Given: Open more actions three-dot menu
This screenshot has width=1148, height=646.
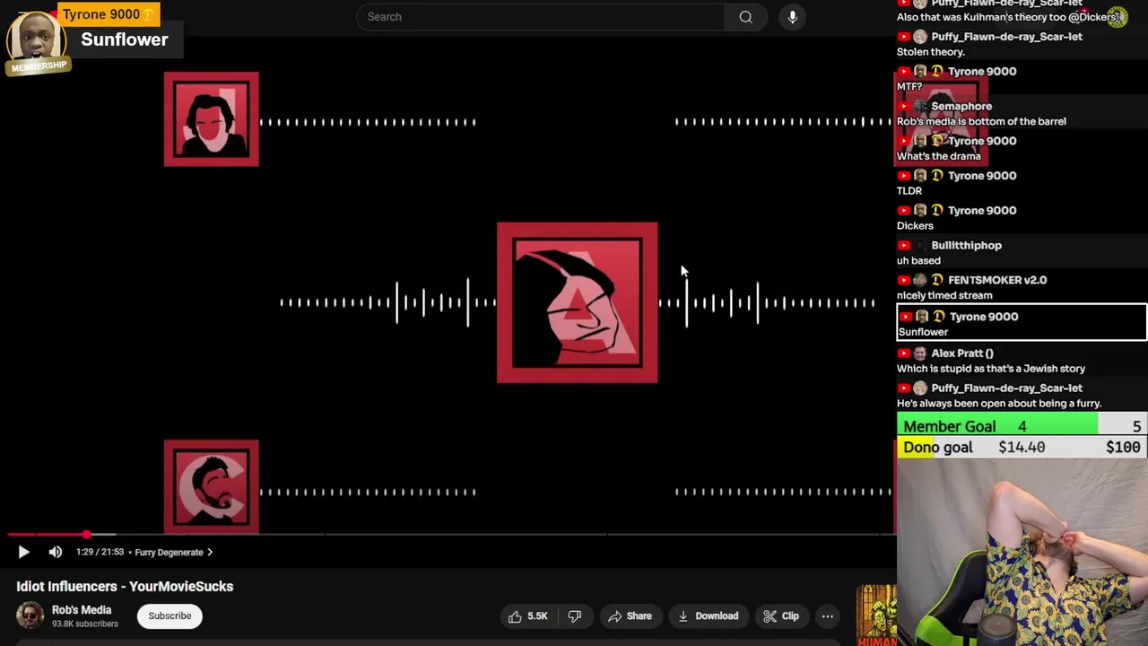Looking at the screenshot, I should [828, 616].
